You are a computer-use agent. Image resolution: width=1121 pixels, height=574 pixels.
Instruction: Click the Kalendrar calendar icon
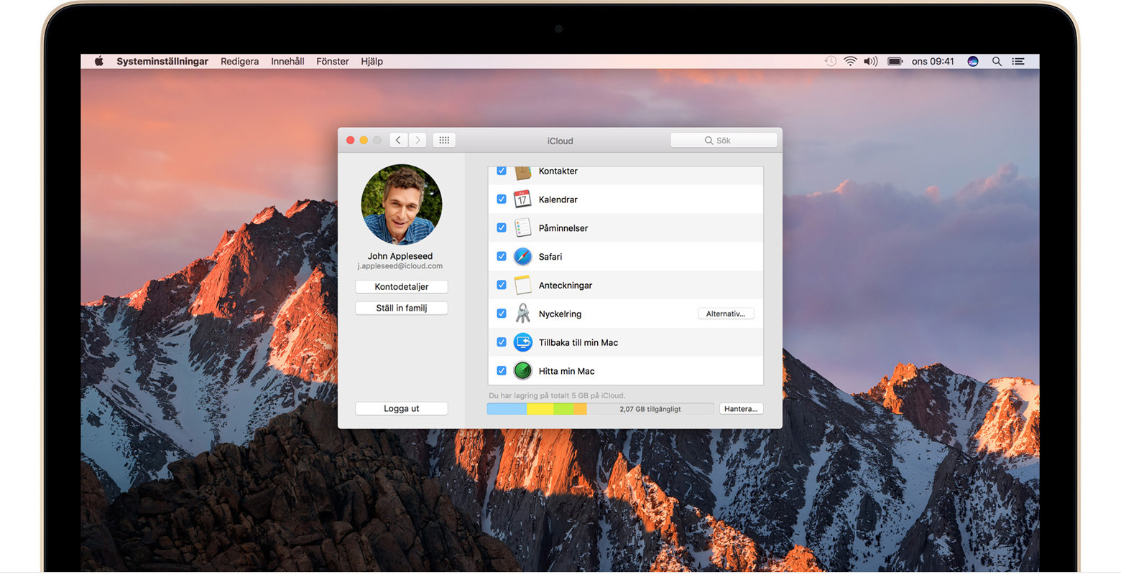[x=522, y=199]
